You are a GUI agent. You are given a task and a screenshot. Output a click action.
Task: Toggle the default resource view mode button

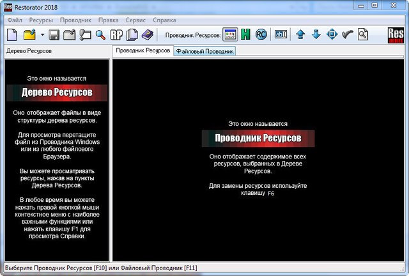click(x=231, y=34)
